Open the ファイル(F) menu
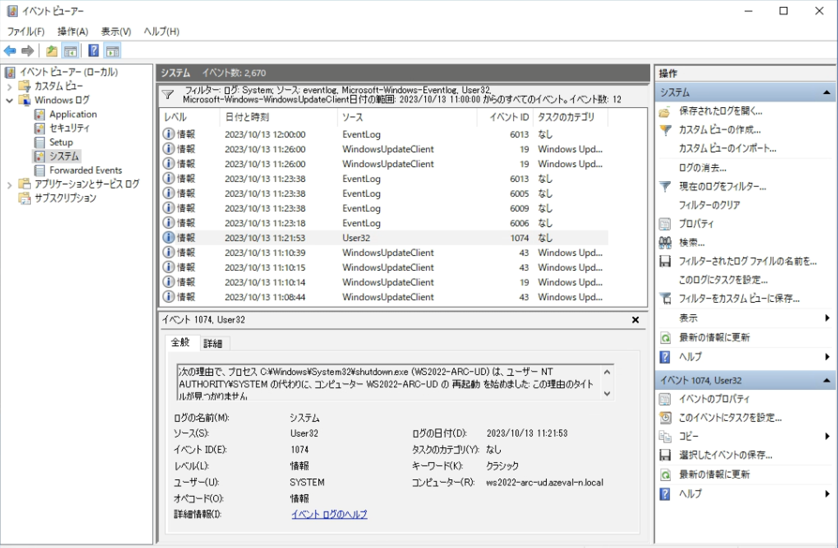This screenshot has width=838, height=548. [26, 32]
